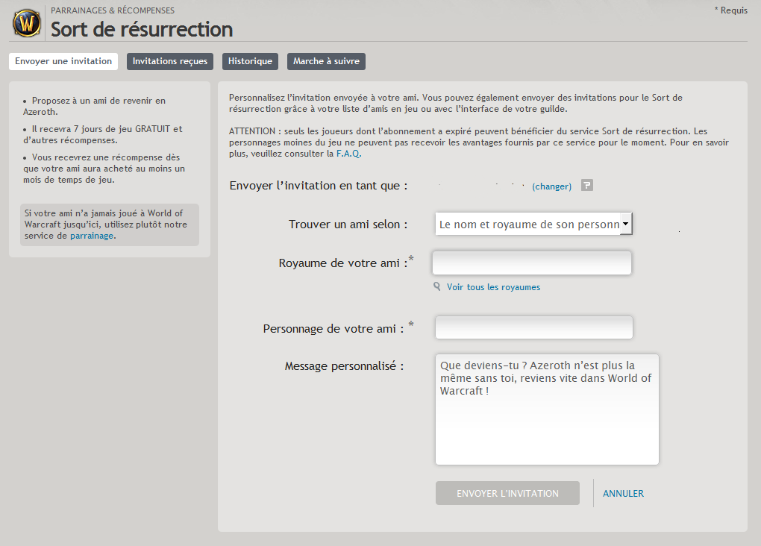Click the 'Envoyer l'invitation en tant que' label
The height and width of the screenshot is (546, 761).
(x=319, y=186)
